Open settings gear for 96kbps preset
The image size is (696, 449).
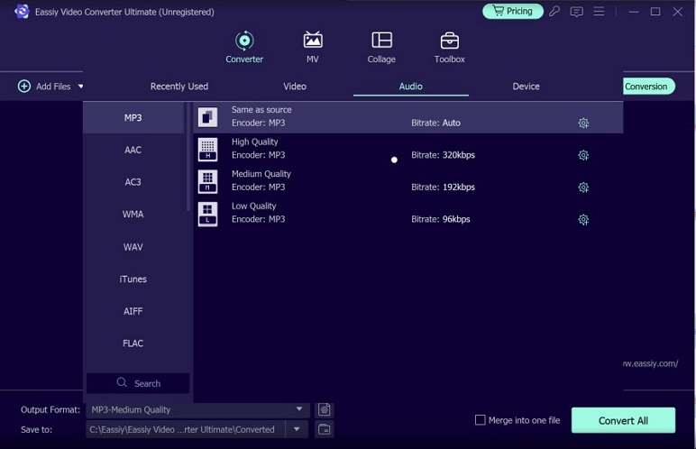coord(583,219)
